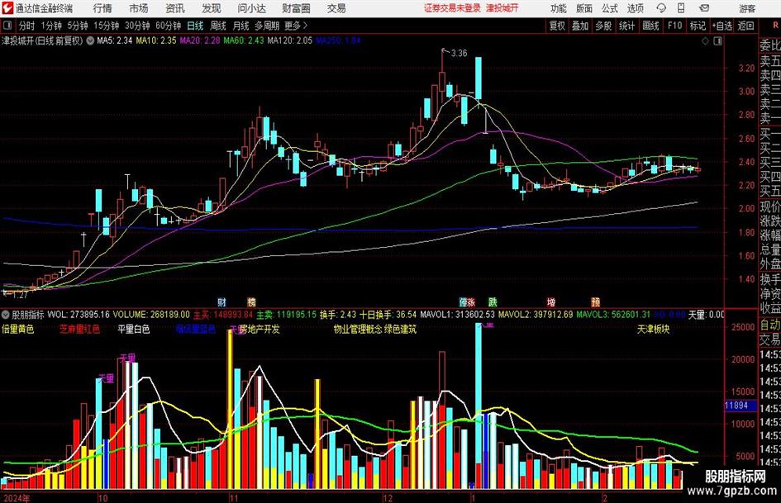Click the 证券交易未登录 login link

pyautogui.click(x=452, y=8)
